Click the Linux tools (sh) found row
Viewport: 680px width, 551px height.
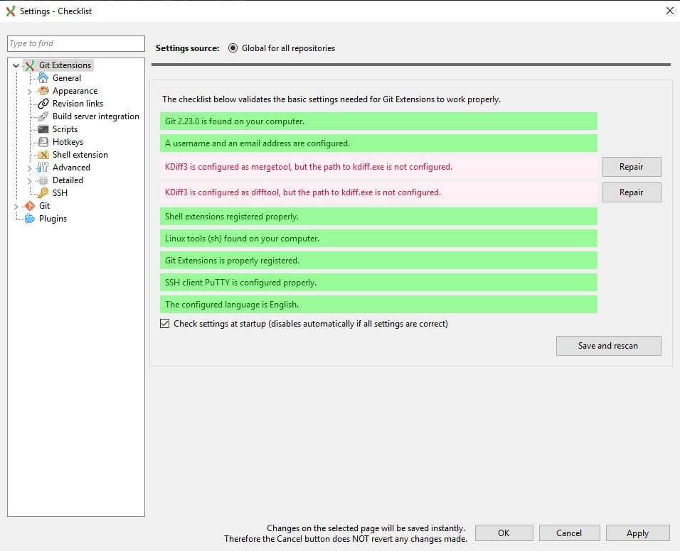[378, 239]
